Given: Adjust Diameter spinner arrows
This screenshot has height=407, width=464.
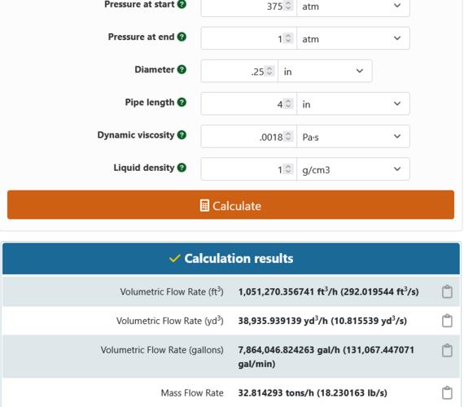Looking at the screenshot, I should 269,71.
